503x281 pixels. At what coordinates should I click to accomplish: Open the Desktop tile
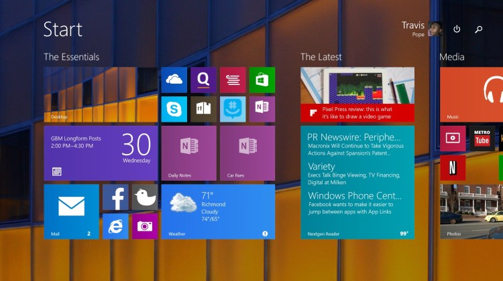101,94
